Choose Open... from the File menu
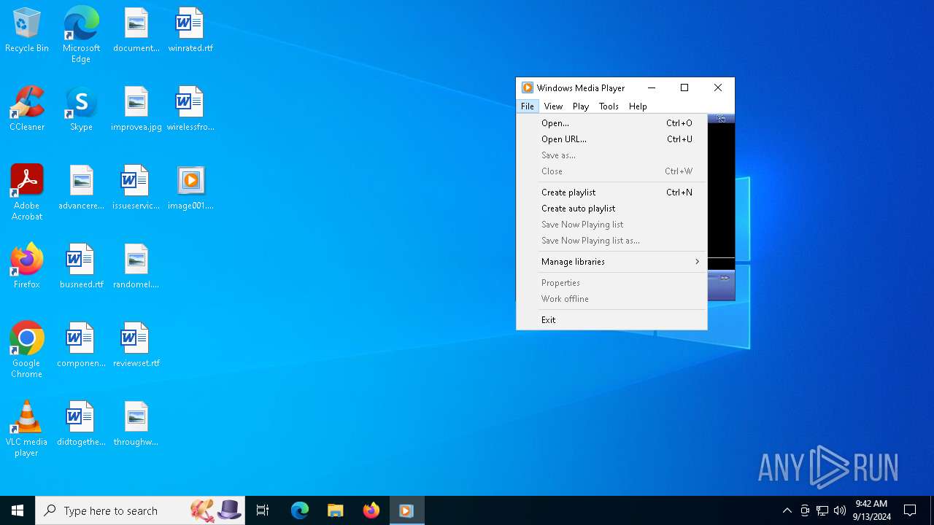The height and width of the screenshot is (525, 934). [x=611, y=123]
